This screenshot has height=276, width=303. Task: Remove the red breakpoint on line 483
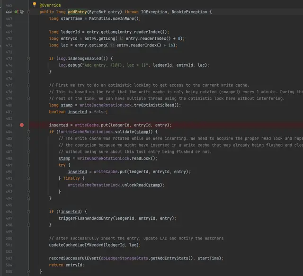[22, 125]
